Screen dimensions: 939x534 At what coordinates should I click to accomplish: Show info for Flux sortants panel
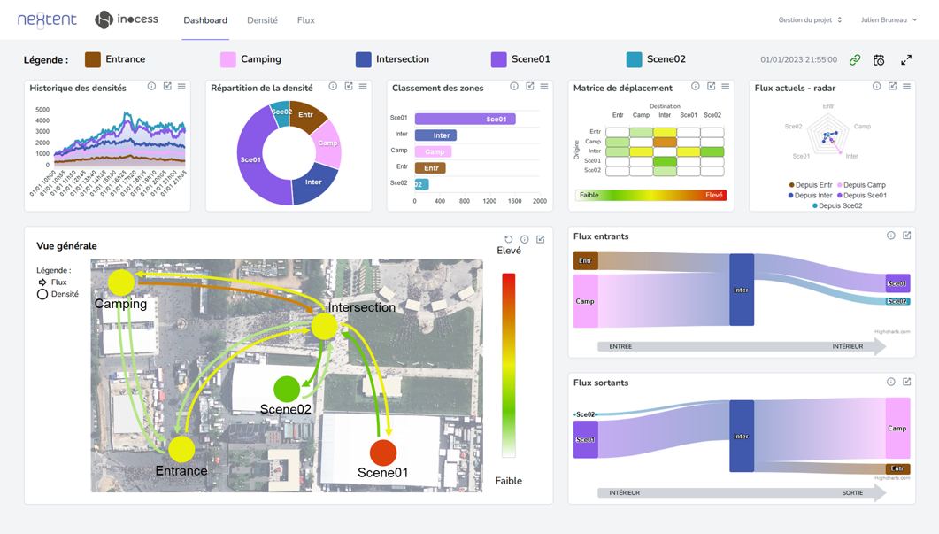click(891, 382)
